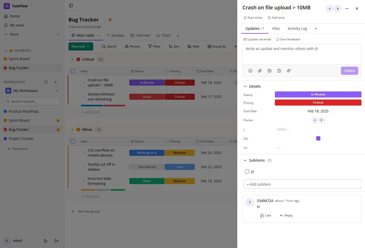Log out using the sidebar exit icon
The image size is (365, 248).
[56, 241]
